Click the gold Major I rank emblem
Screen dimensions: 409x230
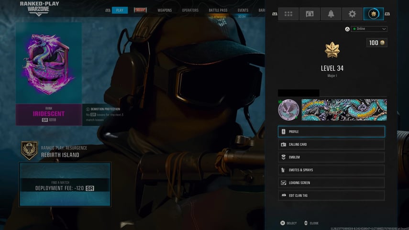[332, 50]
